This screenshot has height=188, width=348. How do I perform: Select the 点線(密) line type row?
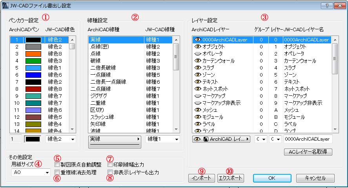pos(130,47)
